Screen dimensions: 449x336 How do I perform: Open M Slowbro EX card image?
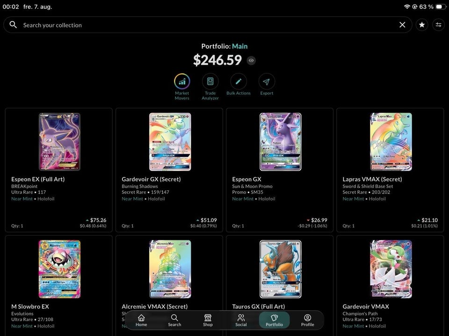click(59, 269)
